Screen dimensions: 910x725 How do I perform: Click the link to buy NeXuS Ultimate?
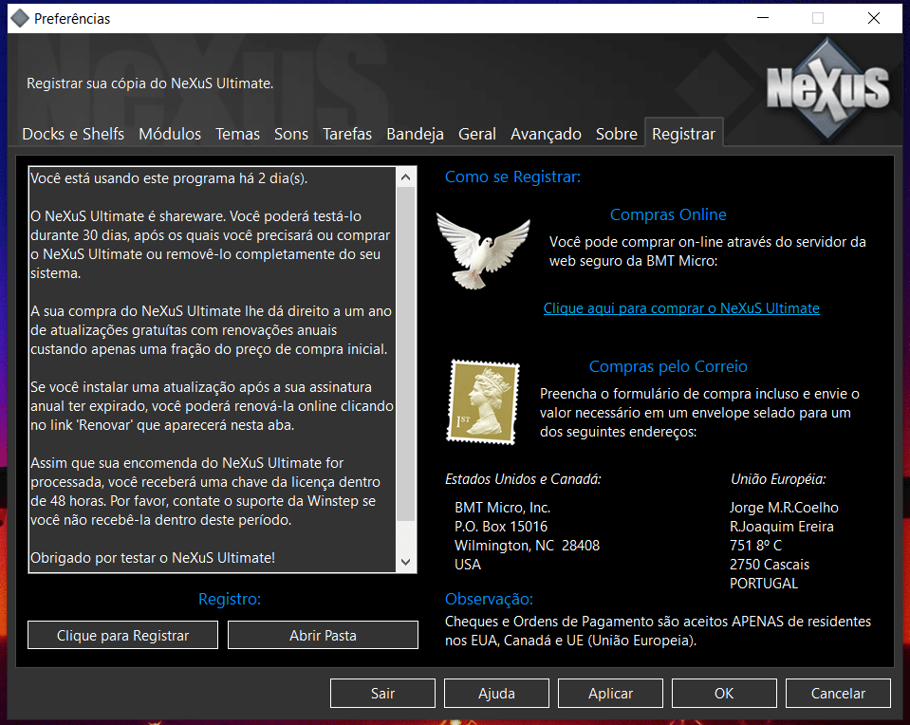(681, 308)
